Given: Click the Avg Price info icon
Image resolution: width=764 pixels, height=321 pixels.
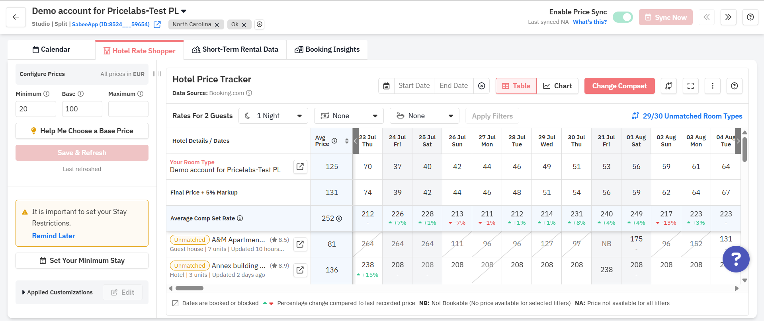Looking at the screenshot, I should tap(334, 141).
